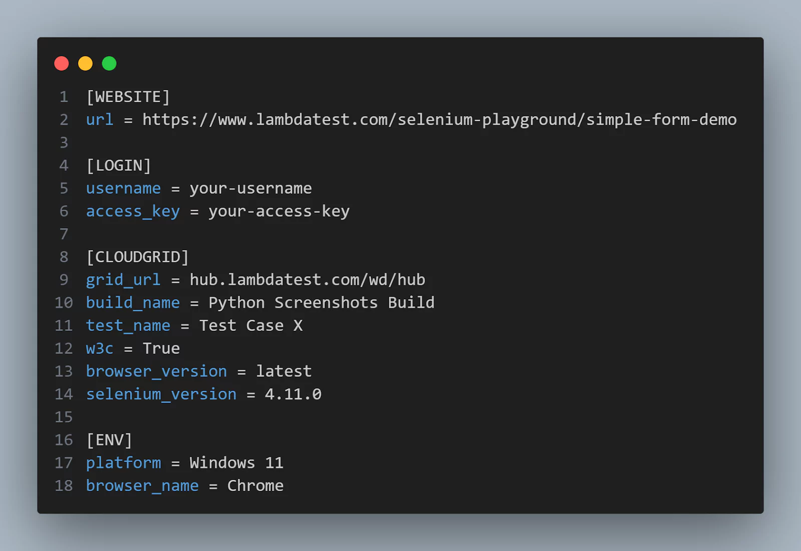
Task: Click the 'Windows 11' value
Action: [x=236, y=463]
